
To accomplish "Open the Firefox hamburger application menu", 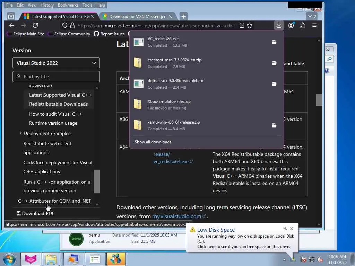I will (314, 25).
